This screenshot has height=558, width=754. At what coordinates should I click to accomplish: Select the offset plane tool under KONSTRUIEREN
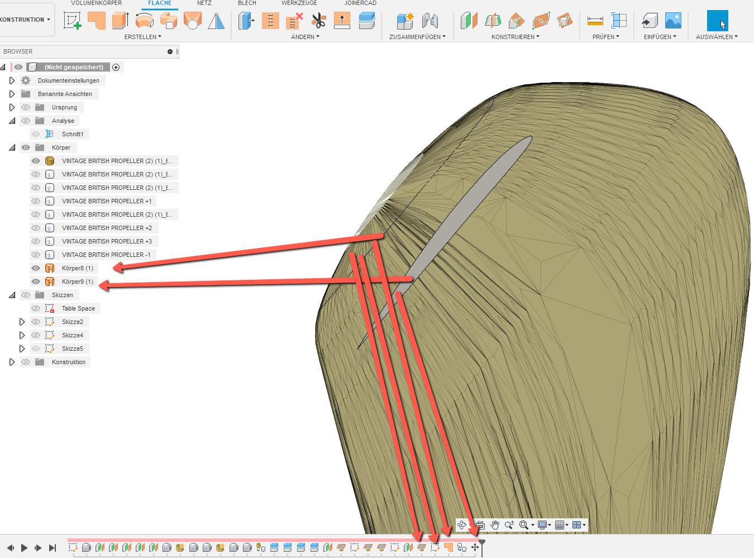pos(468,21)
